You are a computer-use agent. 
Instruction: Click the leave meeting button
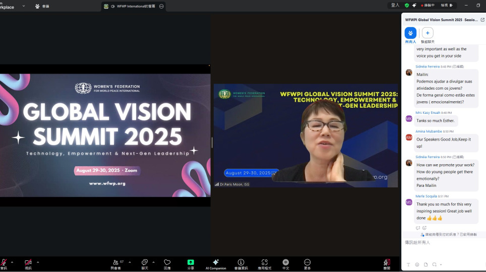[387, 262]
